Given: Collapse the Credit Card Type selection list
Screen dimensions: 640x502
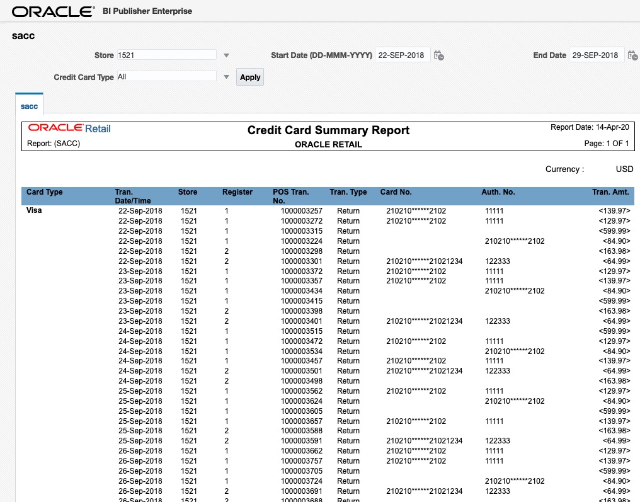Looking at the screenshot, I should pyautogui.click(x=226, y=76).
